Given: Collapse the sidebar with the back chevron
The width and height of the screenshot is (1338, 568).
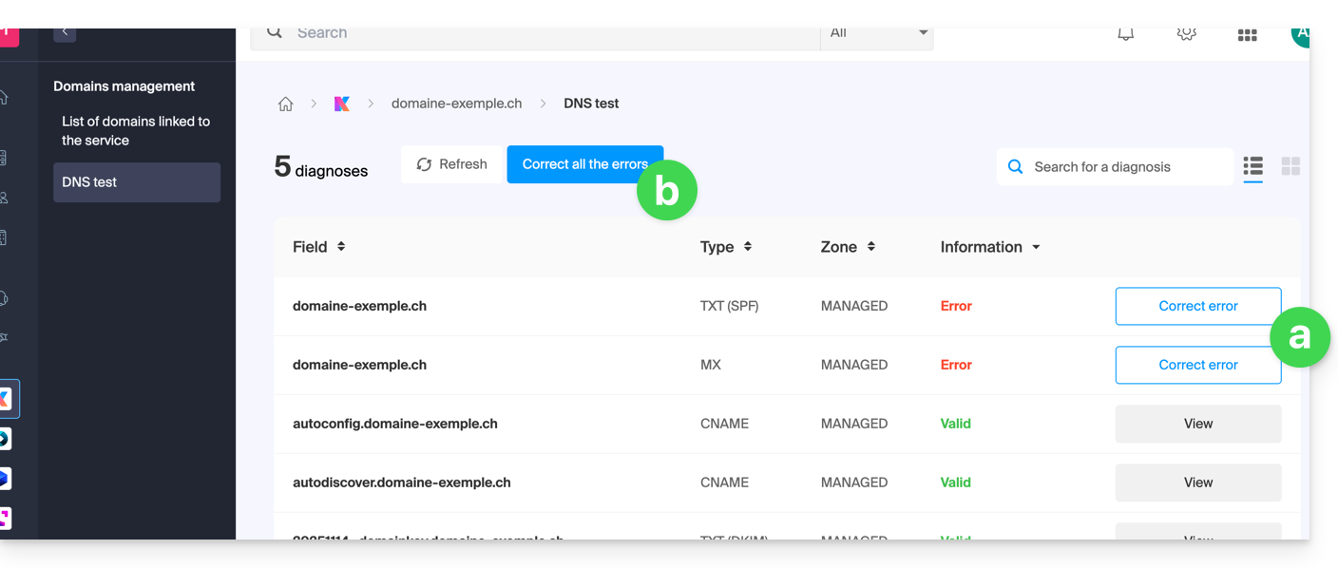Looking at the screenshot, I should 65,32.
